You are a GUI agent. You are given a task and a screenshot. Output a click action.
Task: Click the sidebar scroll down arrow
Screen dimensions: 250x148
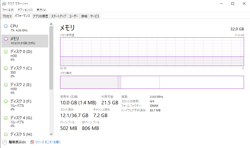point(51,134)
